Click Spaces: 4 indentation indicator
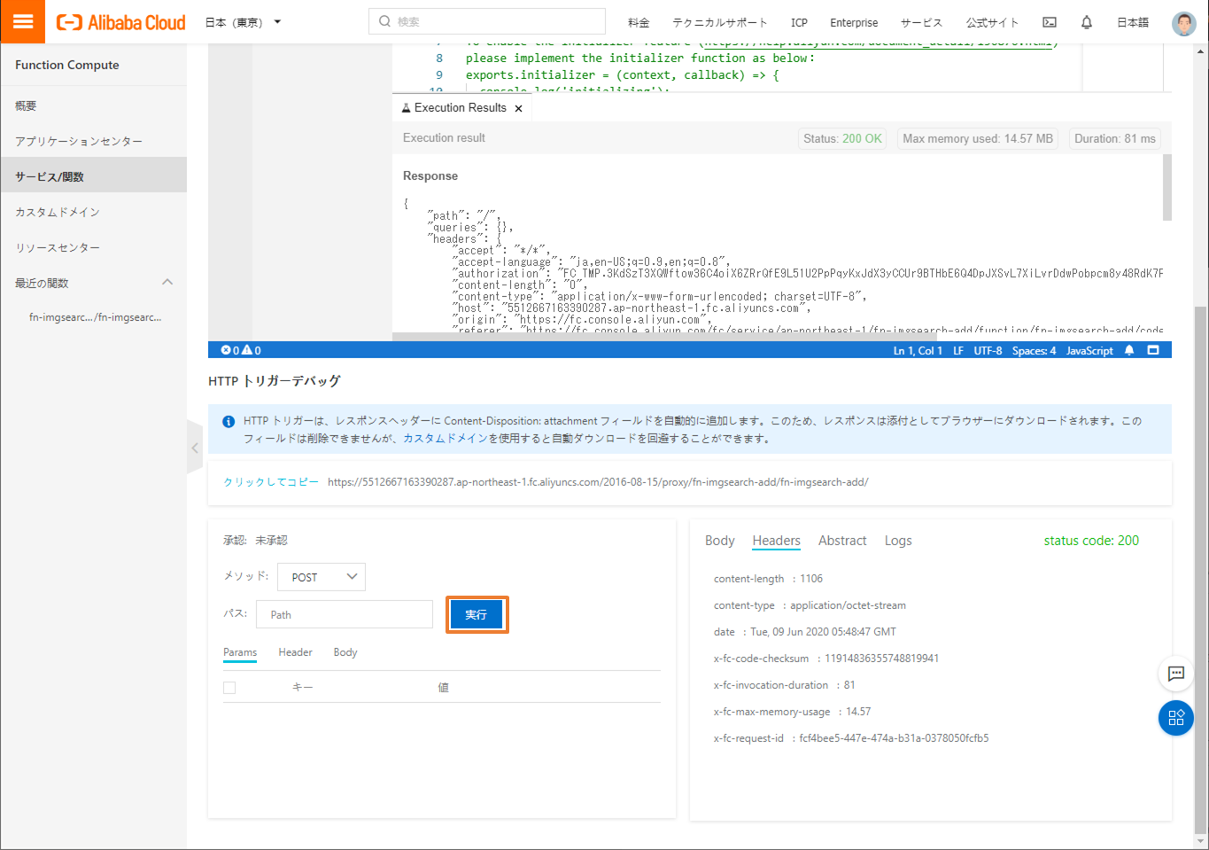The width and height of the screenshot is (1209, 850). tap(1034, 351)
